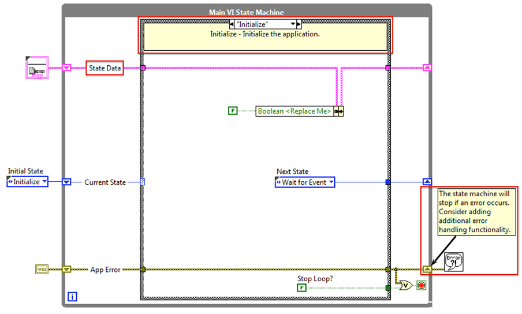Screen dimensions: 522x314
Task: Go to previous case using left arrow
Action: (x=233, y=24)
